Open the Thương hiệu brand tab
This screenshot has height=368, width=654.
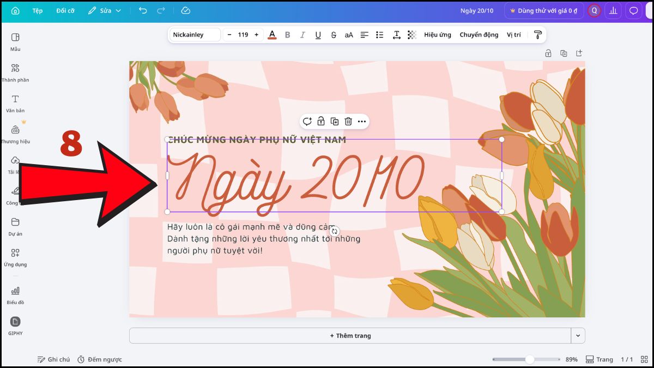click(x=15, y=135)
